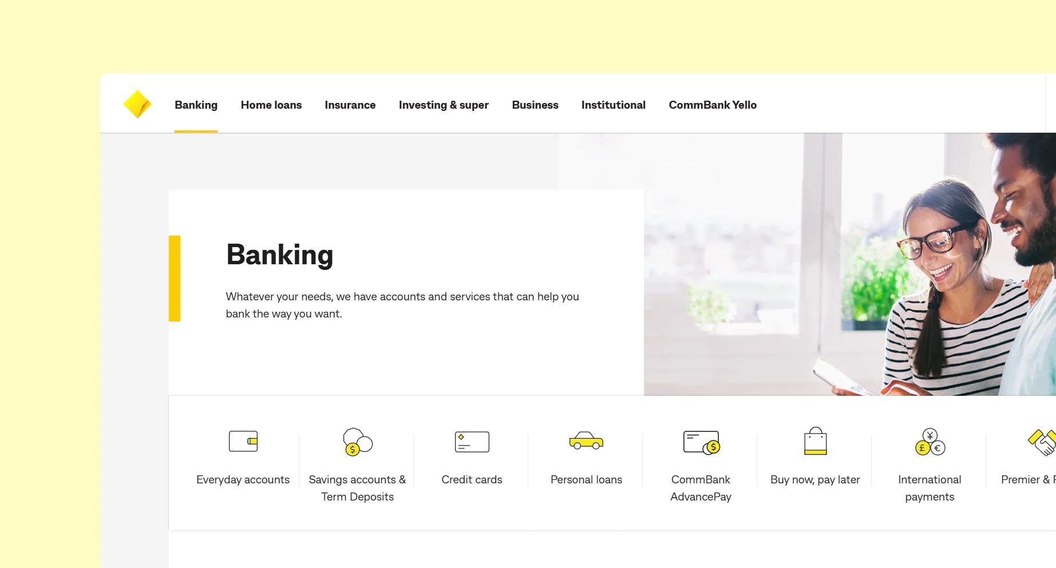The height and width of the screenshot is (568, 1056).
Task: Open CommBank Yello page
Action: click(x=713, y=105)
